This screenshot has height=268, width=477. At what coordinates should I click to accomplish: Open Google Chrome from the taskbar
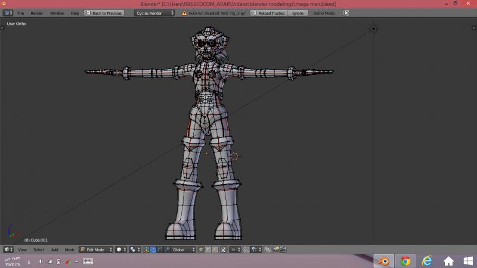(x=405, y=261)
